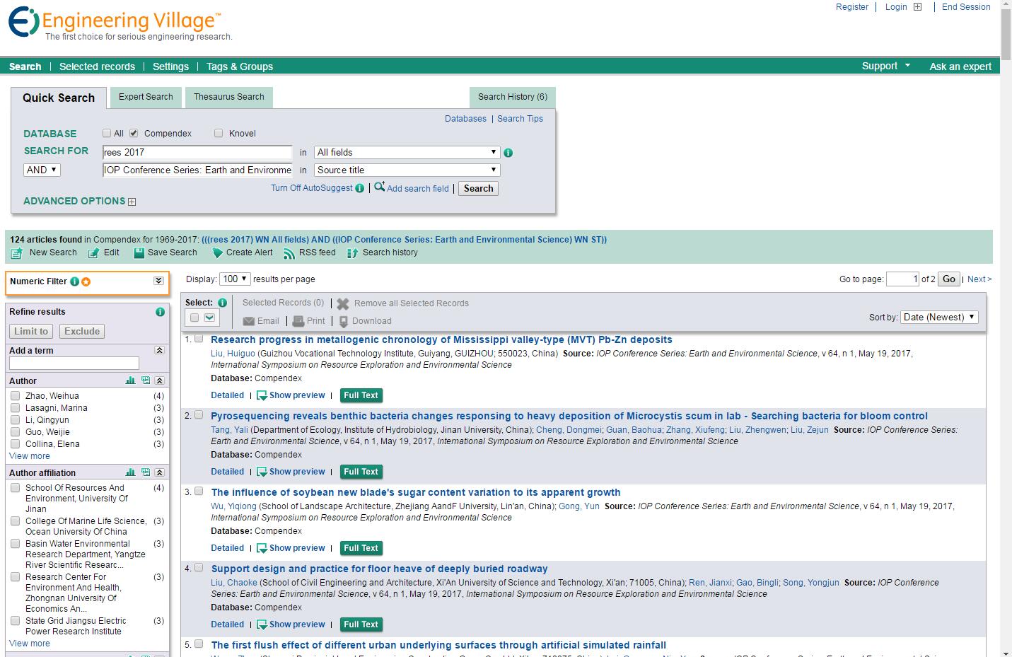Open the results per page Display dropdown

(235, 279)
